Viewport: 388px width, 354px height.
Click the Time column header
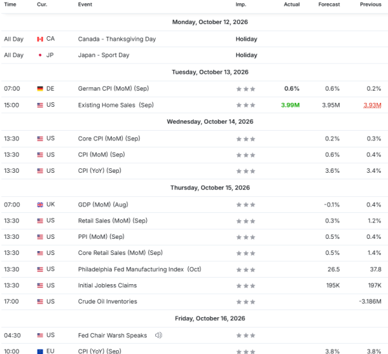click(10, 5)
